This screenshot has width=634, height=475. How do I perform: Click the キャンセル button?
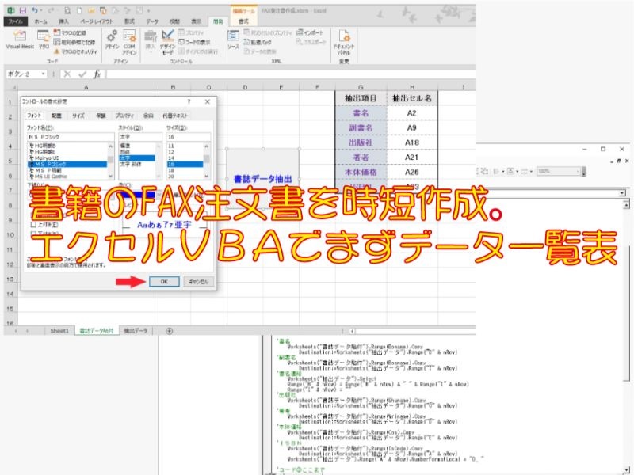click(198, 281)
